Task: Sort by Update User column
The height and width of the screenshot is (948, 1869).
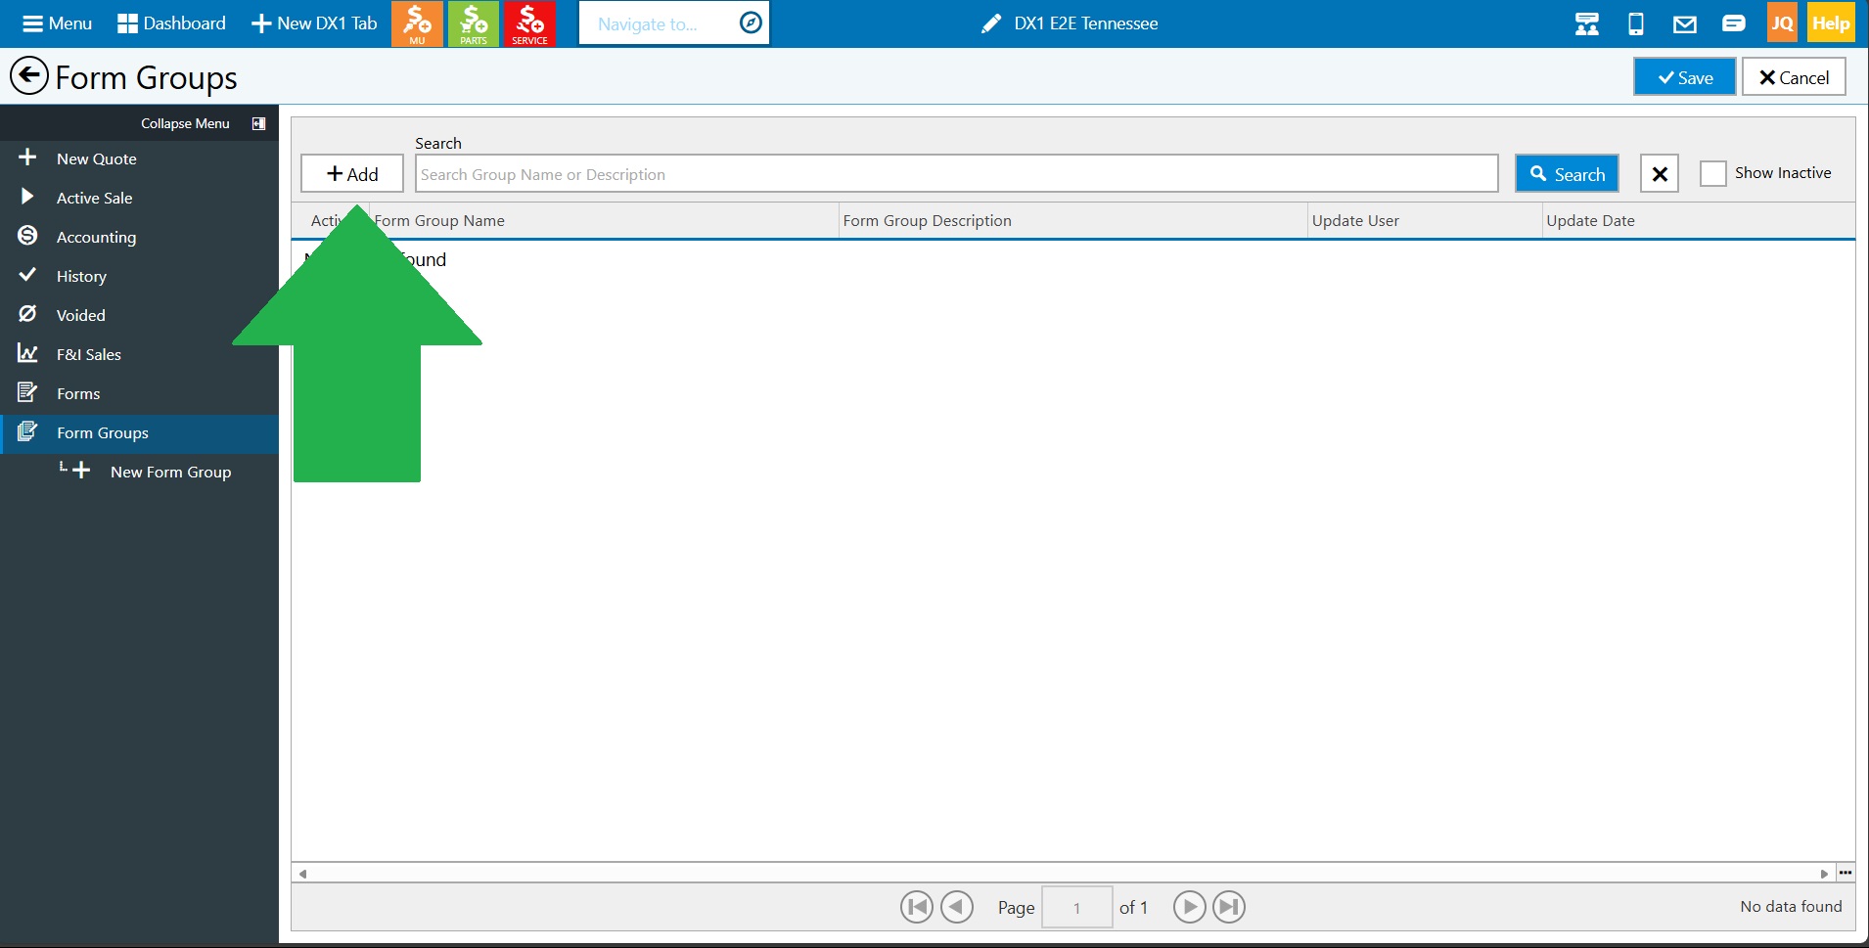Action: point(1355,221)
